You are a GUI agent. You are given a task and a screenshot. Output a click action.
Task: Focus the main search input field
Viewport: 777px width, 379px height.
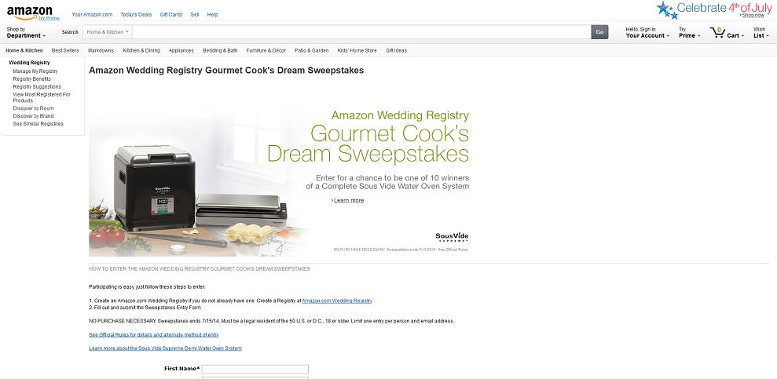coord(361,32)
